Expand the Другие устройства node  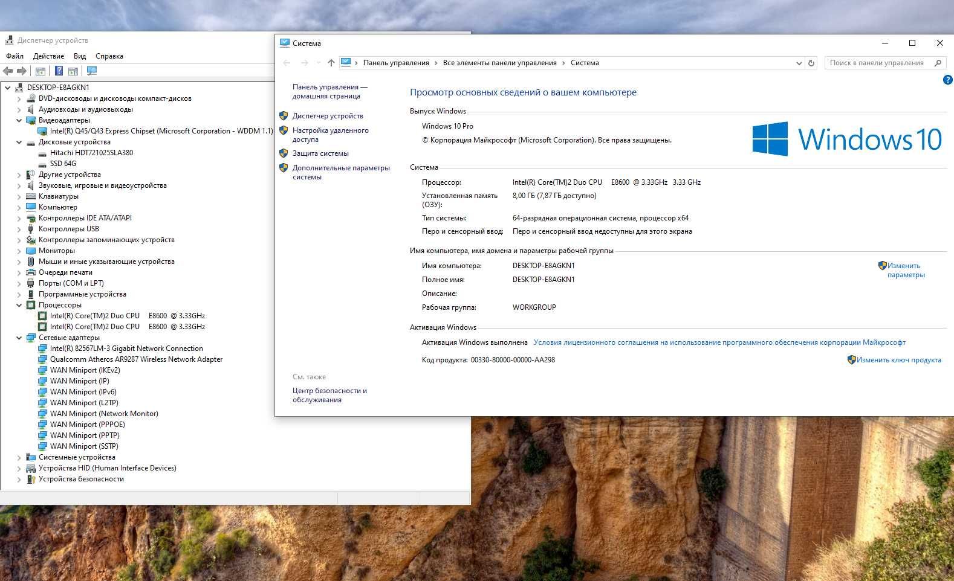pos(19,175)
